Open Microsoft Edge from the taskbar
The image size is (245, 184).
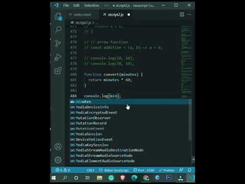click(134, 178)
